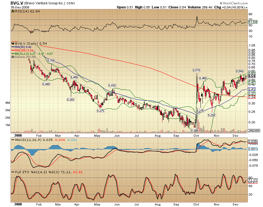
Task: Click the 0.700 price peak annotation
Action: (51, 61)
